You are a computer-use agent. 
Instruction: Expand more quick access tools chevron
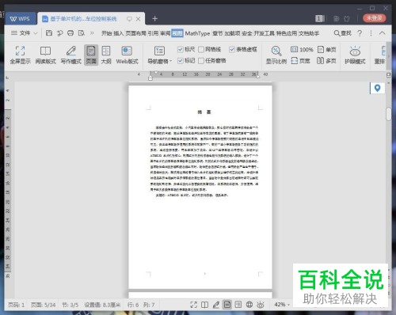92,33
